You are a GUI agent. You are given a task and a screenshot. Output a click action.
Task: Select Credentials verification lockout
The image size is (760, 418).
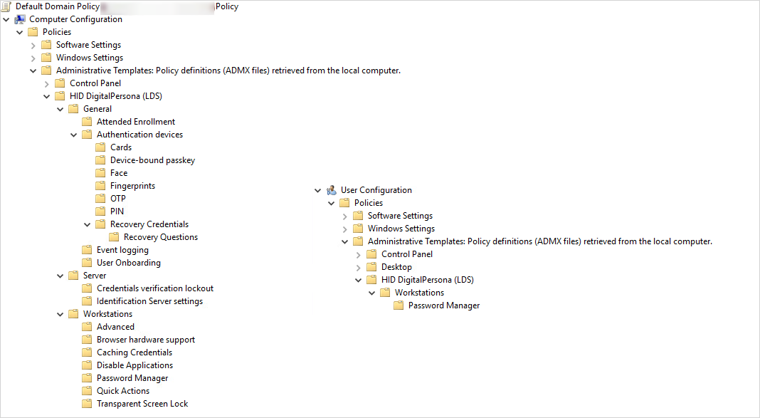click(154, 288)
